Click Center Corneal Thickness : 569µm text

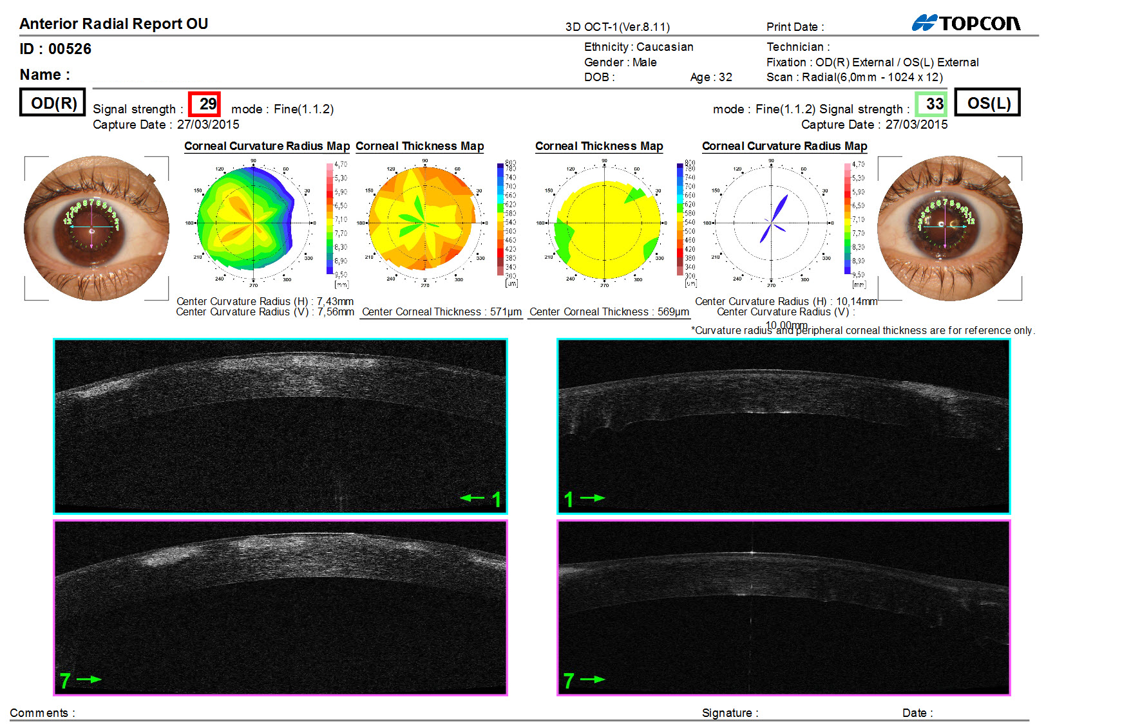tap(609, 311)
